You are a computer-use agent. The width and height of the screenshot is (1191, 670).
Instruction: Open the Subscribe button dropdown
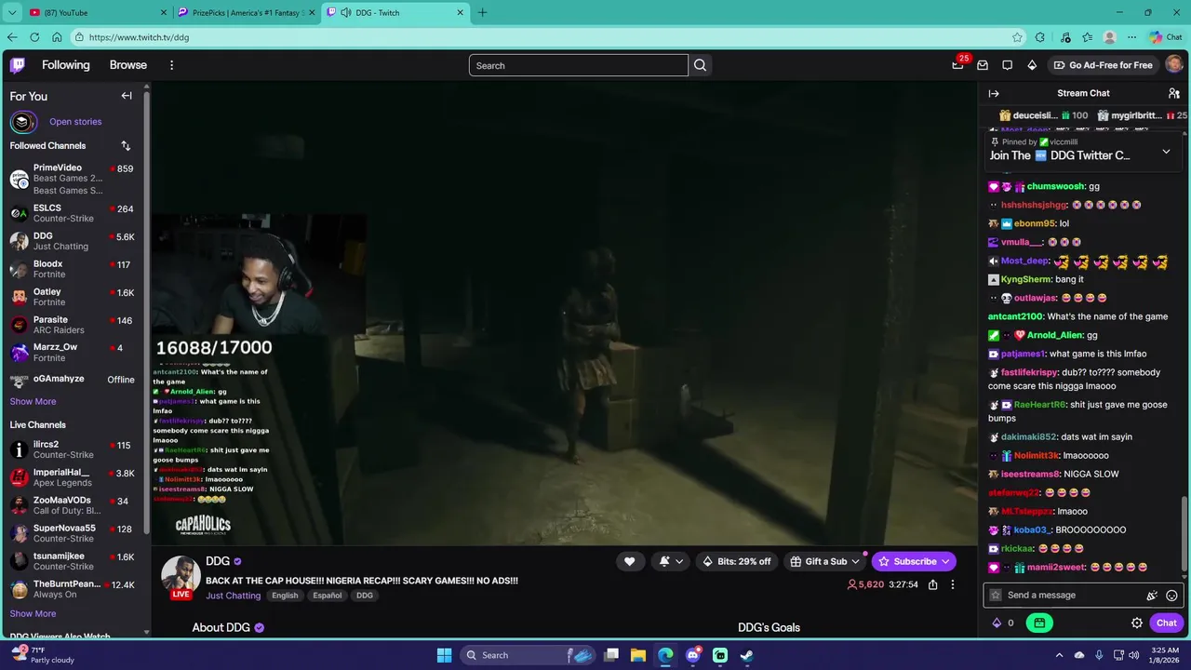click(945, 561)
